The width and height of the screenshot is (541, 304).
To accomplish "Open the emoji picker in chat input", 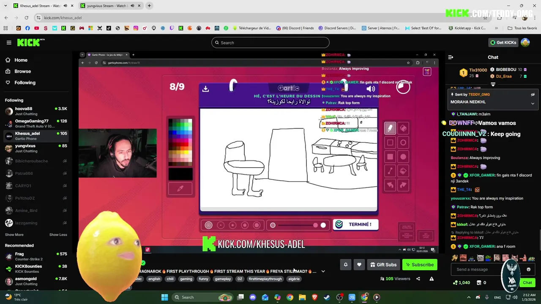I will click(x=528, y=269).
